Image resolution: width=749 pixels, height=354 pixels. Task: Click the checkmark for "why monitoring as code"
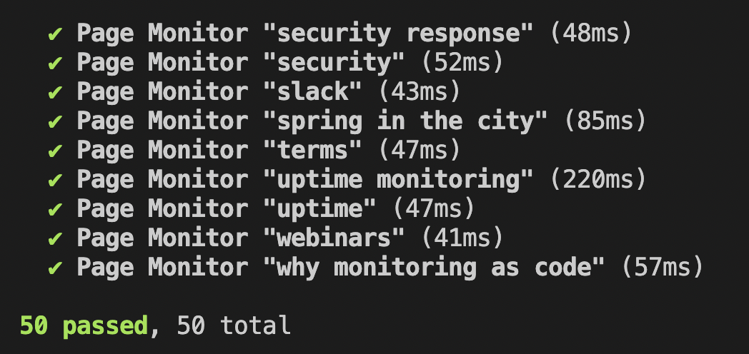[55, 268]
